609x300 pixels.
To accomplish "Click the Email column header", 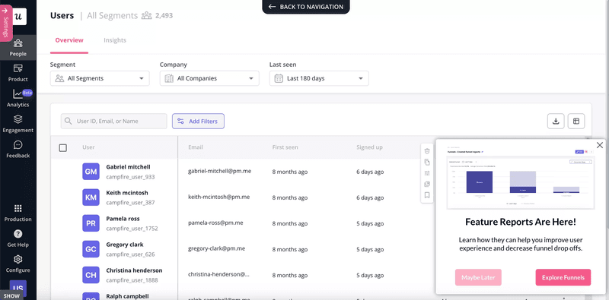I will pos(196,147).
